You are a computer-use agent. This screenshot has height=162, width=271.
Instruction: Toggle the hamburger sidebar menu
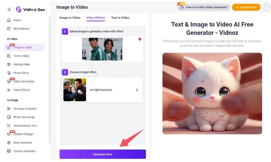(9, 9)
